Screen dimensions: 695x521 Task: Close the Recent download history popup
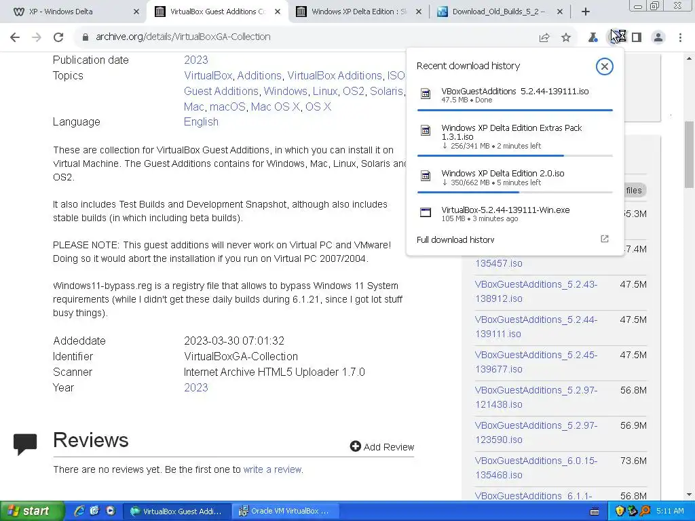click(604, 66)
